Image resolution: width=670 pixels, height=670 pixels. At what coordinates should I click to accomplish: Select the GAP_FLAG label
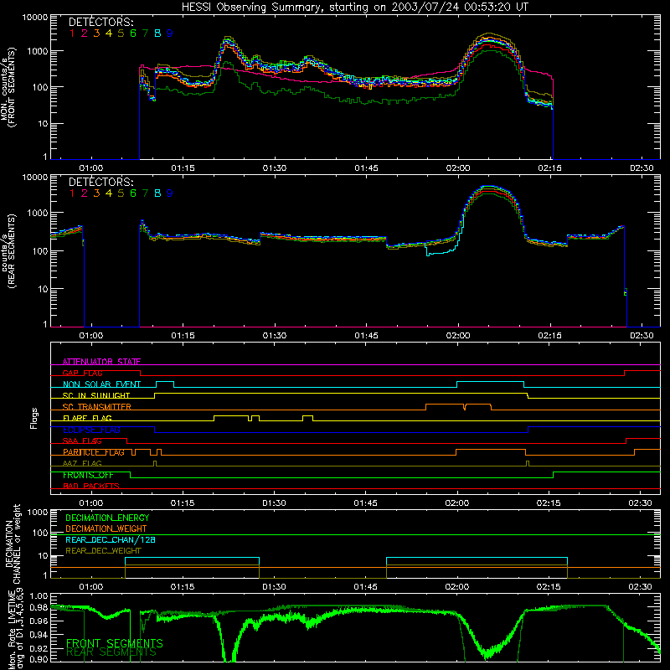(82, 373)
